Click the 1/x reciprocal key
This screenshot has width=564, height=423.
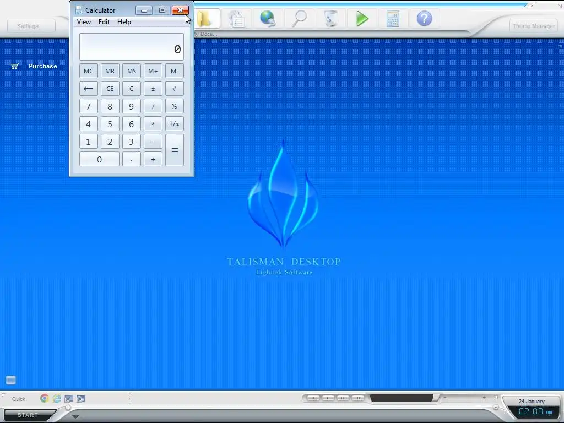[175, 124]
